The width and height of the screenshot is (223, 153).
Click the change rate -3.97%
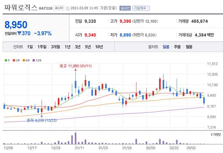43,34
